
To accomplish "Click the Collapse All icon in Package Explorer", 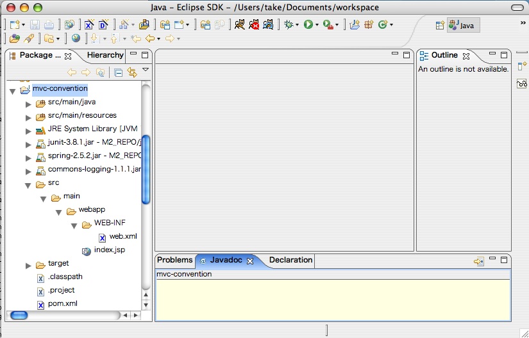I will [x=119, y=72].
